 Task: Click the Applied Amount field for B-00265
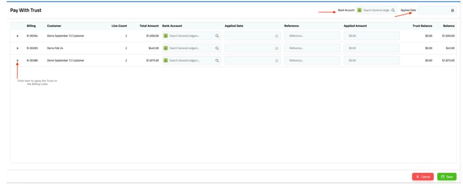[x=372, y=48]
